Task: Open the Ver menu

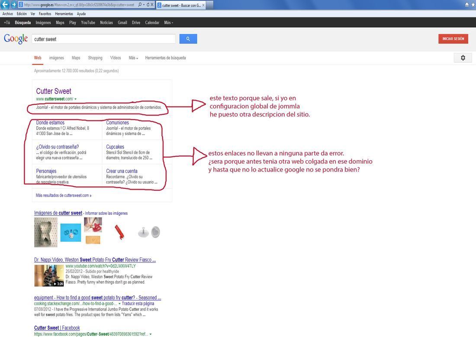Action: (x=33, y=14)
